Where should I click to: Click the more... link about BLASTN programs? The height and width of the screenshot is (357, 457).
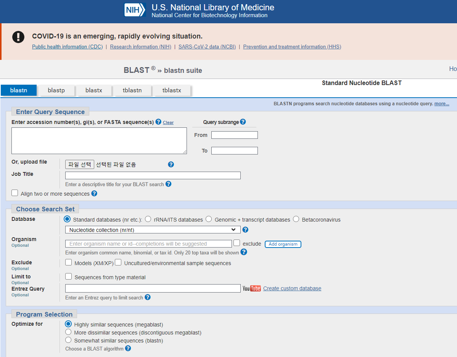(x=442, y=104)
